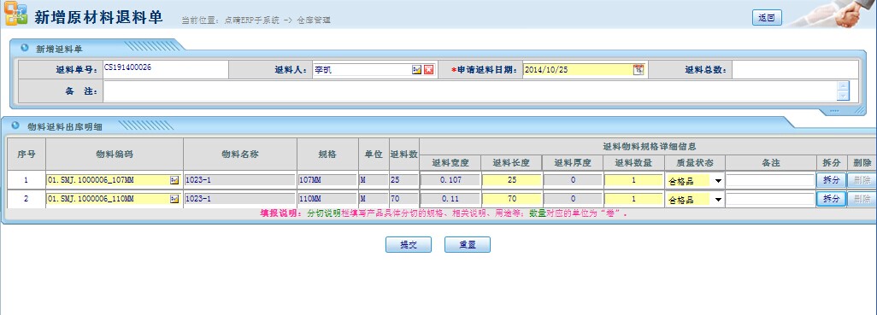Clear the 退料人 field with red X icon
Viewport: 877px width, 315px height.
[428, 70]
